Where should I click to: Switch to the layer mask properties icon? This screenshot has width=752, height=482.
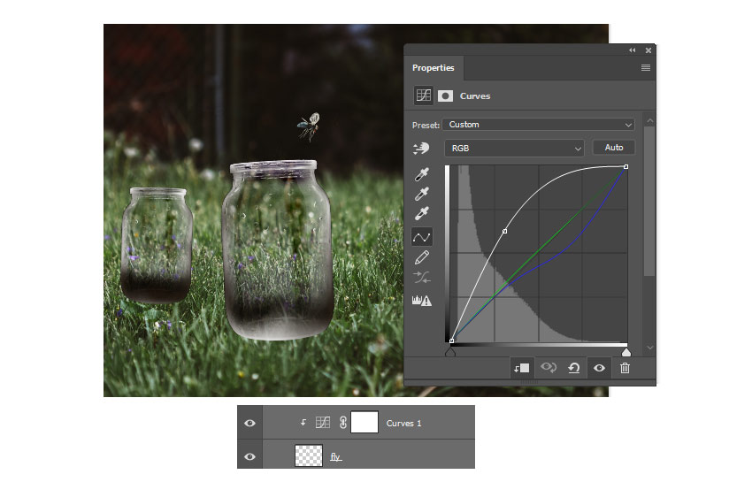(x=445, y=96)
